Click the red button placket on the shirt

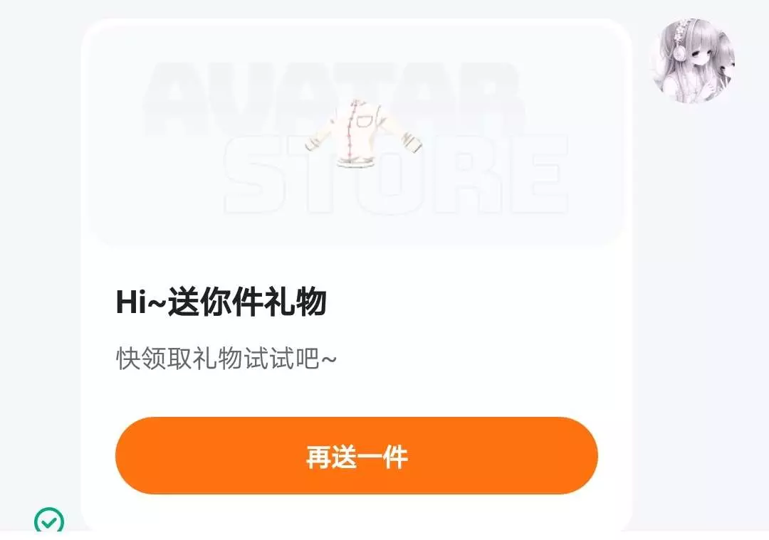coord(349,132)
